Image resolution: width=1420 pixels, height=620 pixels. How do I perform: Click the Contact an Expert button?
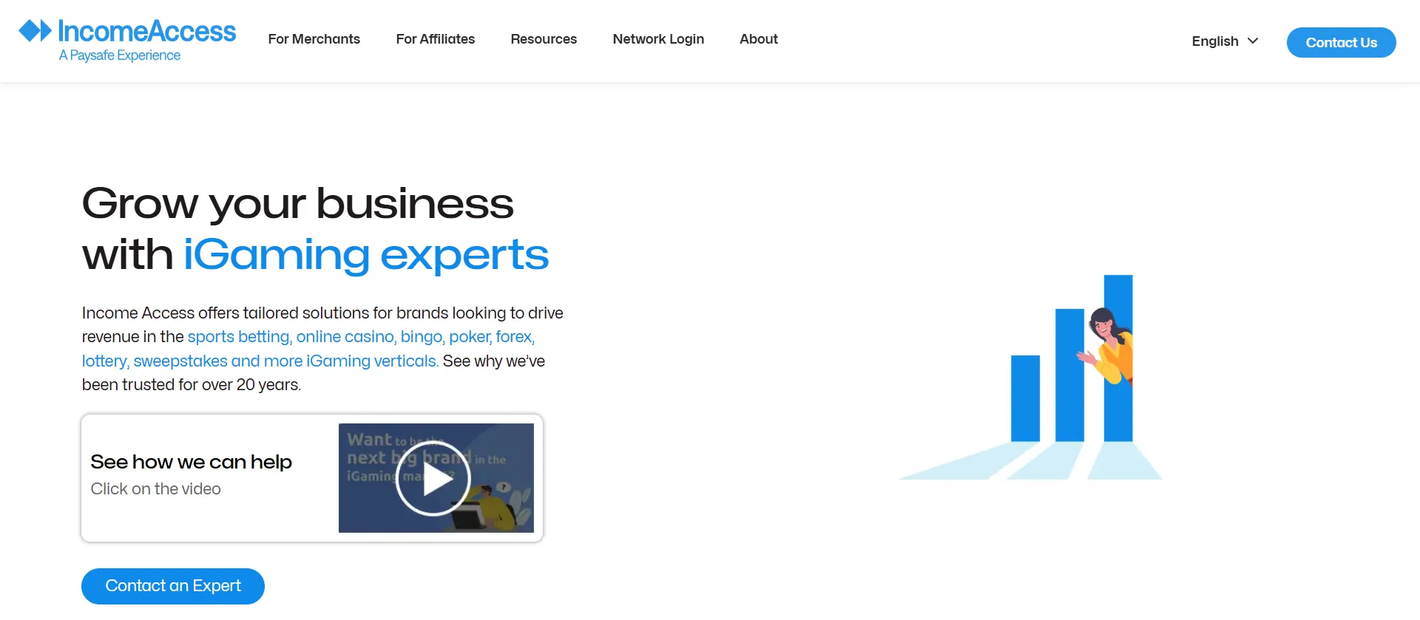(173, 586)
